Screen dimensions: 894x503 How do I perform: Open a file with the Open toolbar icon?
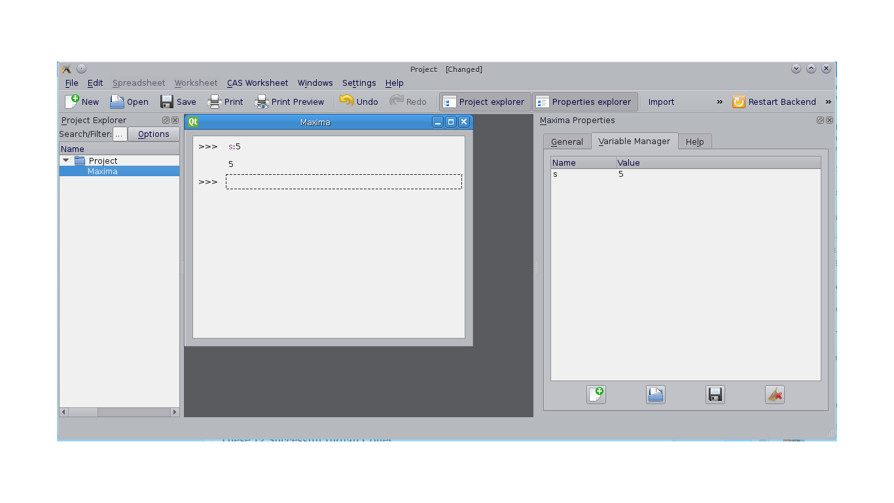129,102
